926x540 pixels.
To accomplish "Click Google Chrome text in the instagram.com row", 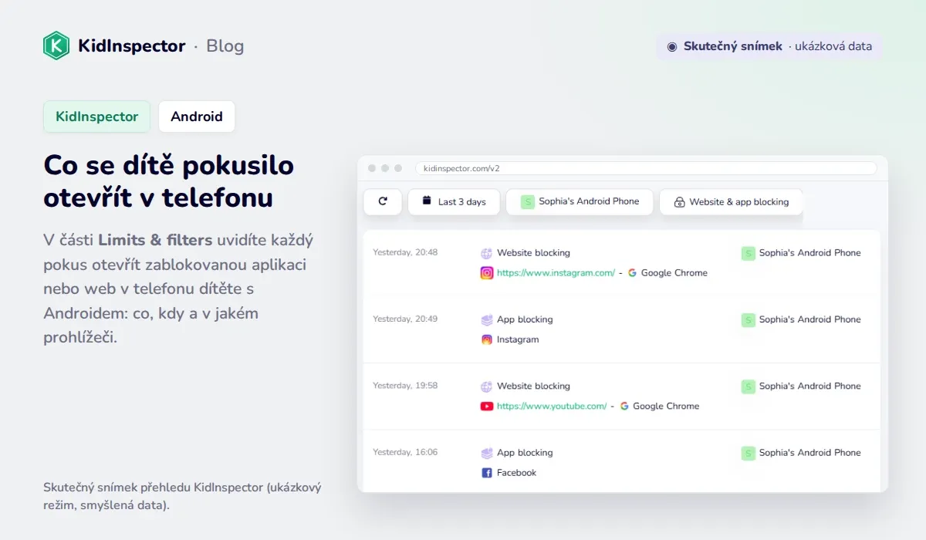I will pos(674,272).
